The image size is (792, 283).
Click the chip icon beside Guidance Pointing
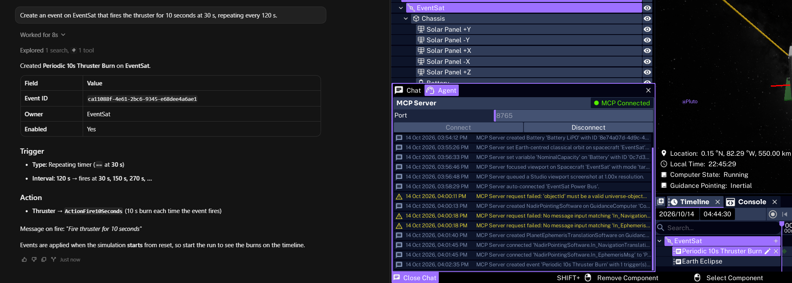(x=664, y=185)
